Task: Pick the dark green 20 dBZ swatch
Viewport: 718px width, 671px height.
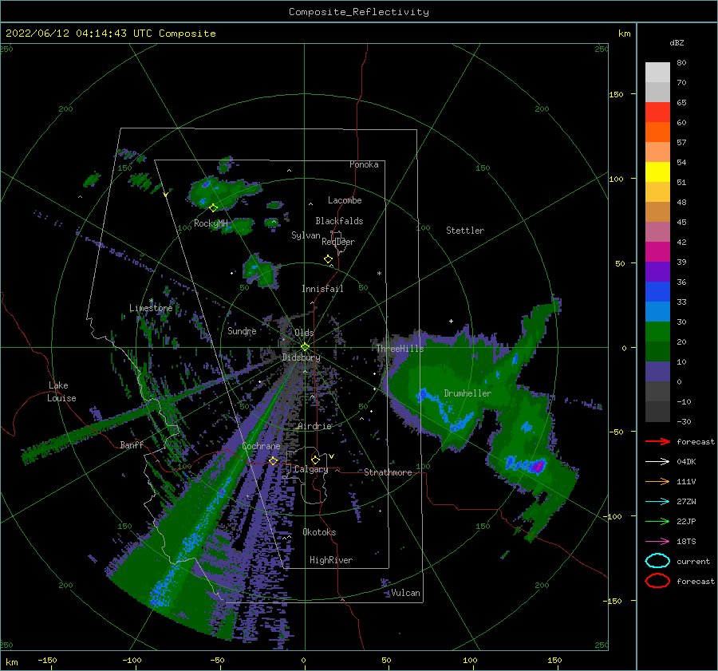Action: (657, 351)
